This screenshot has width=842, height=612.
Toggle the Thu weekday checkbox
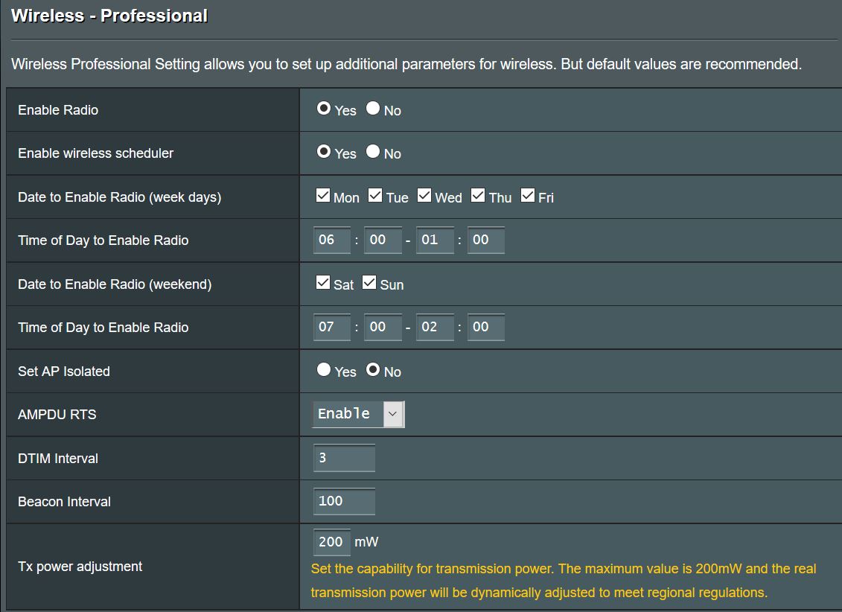coord(479,196)
